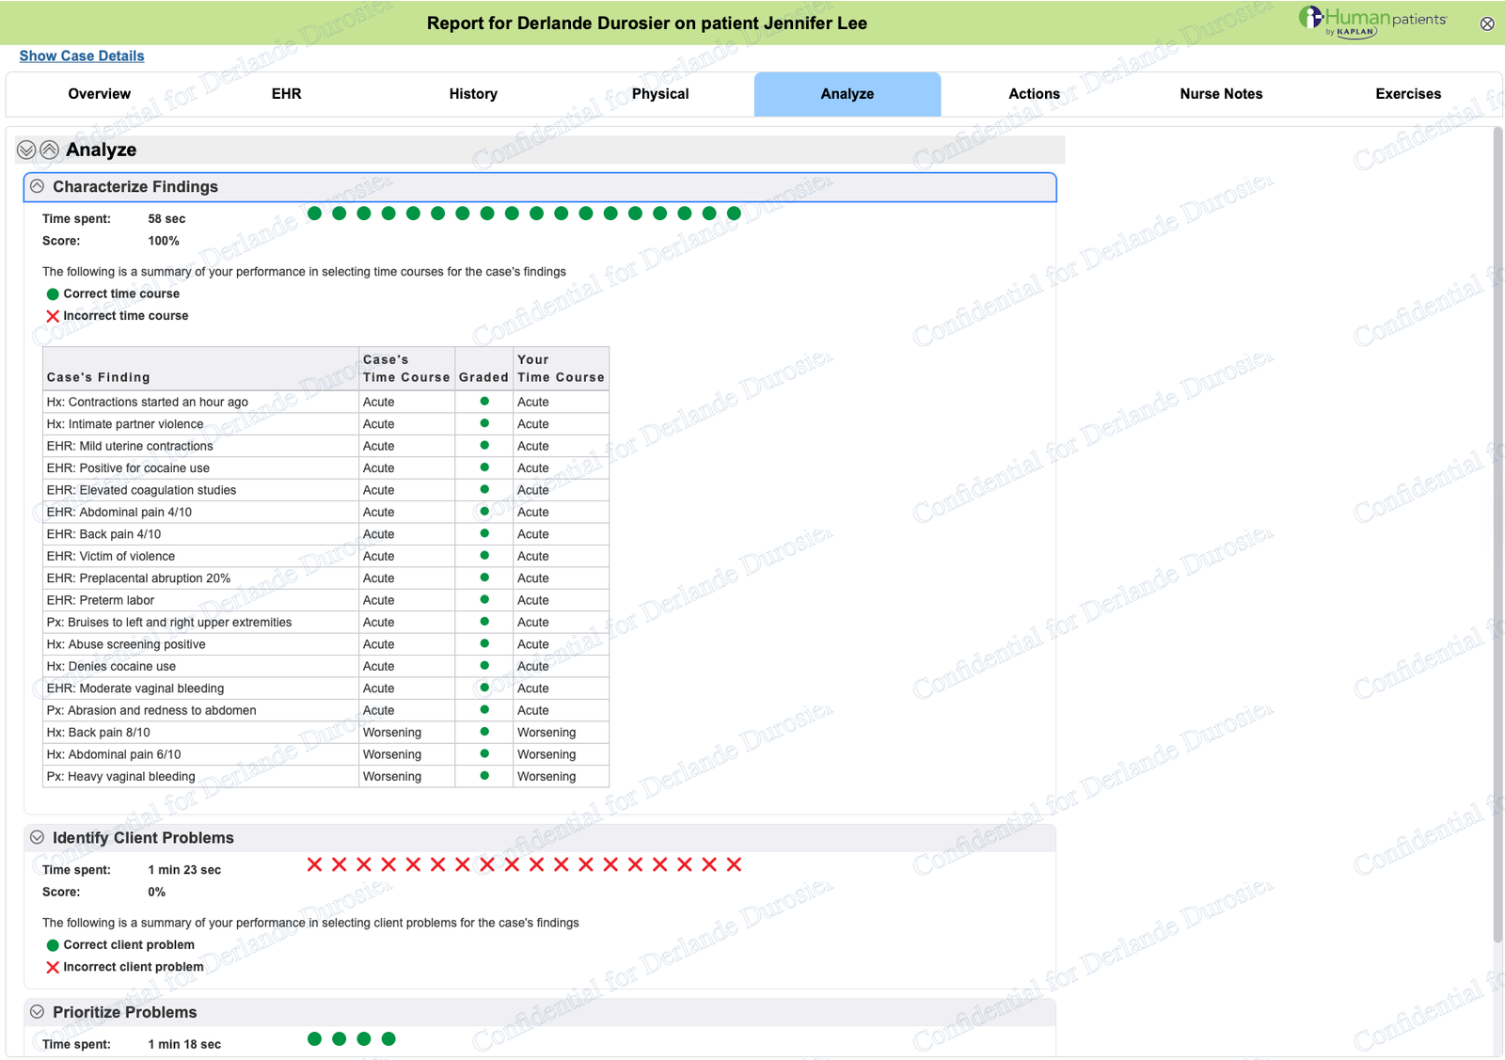Expand the Identify Client Problems section
Screen dimensions: 1505x1060
coord(37,837)
